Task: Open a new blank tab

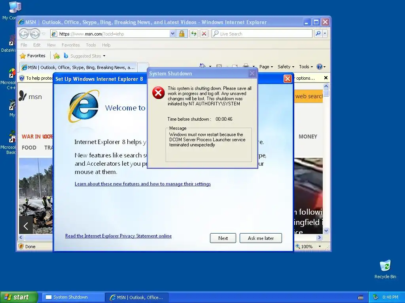Action: [143, 67]
